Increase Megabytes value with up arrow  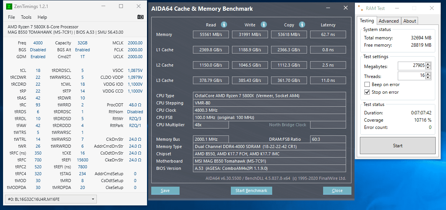coord(428,65)
